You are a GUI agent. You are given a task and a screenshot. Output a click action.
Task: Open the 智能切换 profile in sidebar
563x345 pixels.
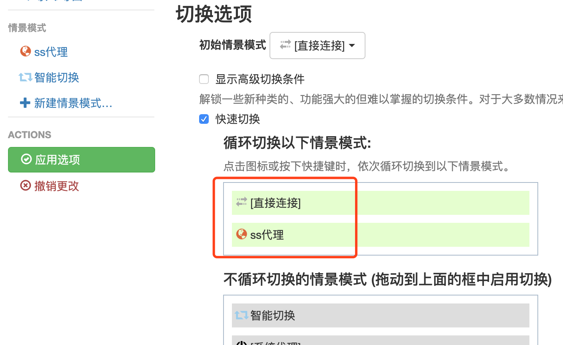(56, 77)
